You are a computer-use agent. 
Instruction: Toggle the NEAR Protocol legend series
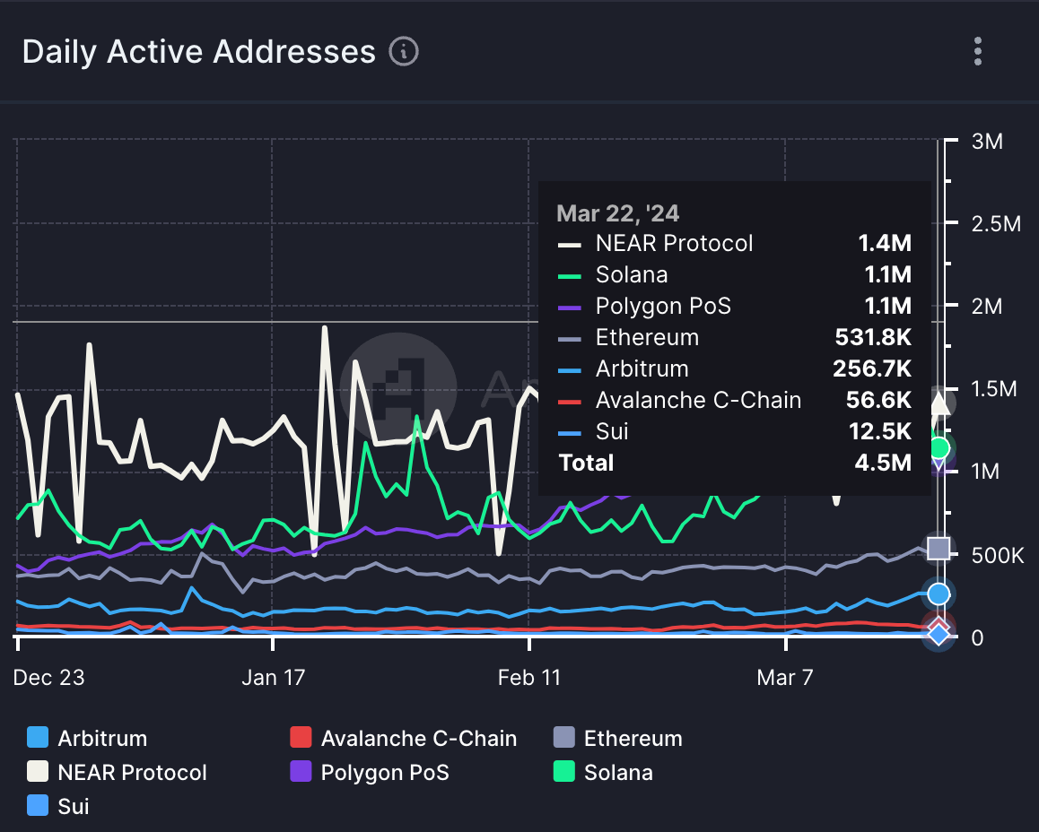pyautogui.click(x=117, y=772)
